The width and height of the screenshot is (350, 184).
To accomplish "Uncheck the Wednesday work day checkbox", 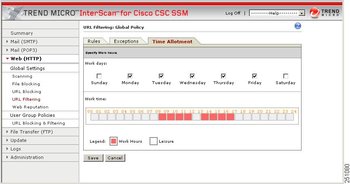I will pyautogui.click(x=192, y=76).
